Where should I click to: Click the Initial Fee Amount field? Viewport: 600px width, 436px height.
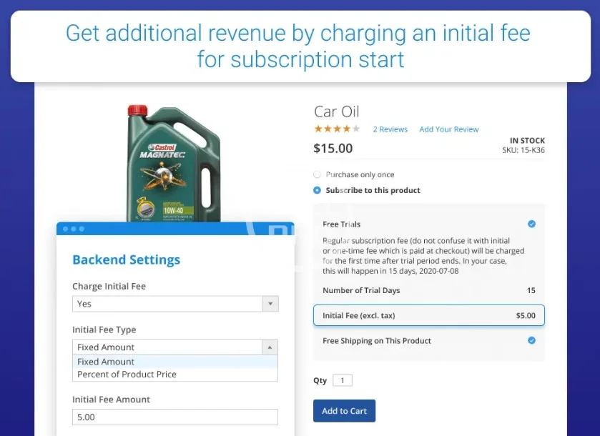[x=175, y=417]
